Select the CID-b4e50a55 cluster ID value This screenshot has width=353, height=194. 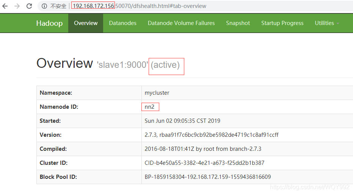pos(204,163)
